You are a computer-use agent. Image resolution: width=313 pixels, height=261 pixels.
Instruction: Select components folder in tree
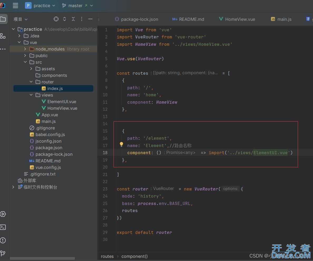tap(51, 75)
